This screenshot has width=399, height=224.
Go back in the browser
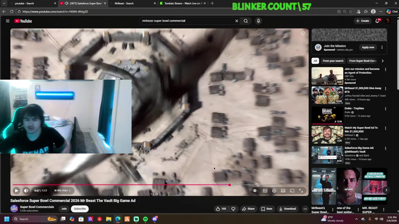pos(4,12)
